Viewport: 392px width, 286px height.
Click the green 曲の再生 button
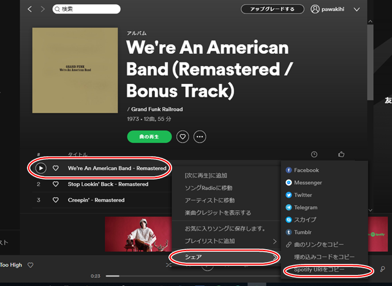149,137
